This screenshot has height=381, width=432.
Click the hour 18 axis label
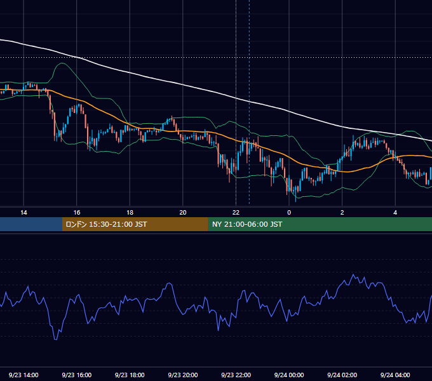[x=130, y=213]
